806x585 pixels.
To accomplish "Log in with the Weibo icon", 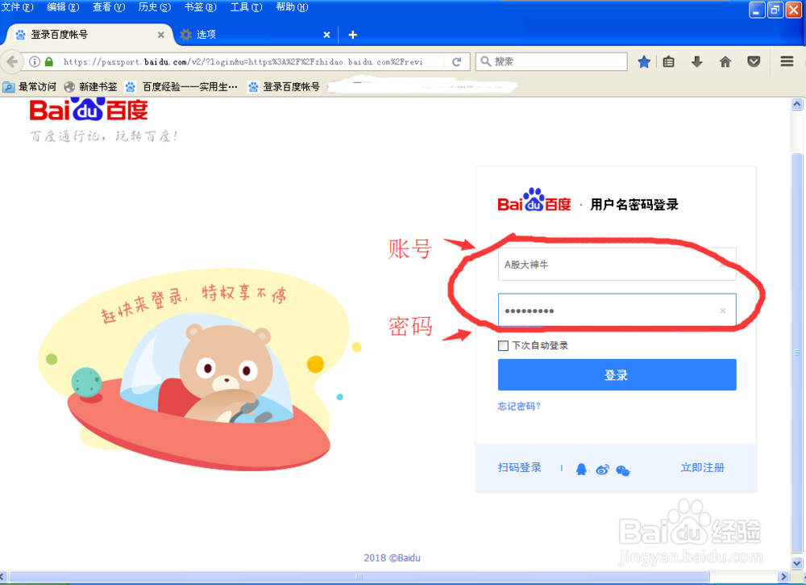I will [x=602, y=470].
